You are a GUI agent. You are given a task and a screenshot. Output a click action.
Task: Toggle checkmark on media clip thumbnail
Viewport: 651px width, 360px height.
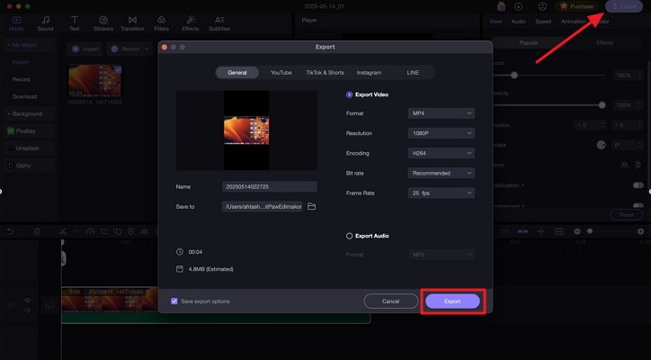point(118,69)
